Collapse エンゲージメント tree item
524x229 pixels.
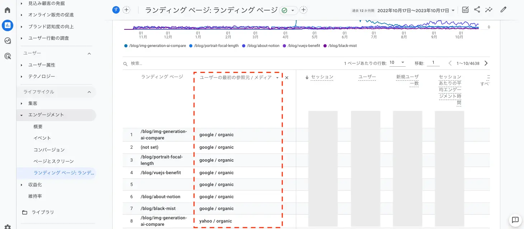(22, 115)
